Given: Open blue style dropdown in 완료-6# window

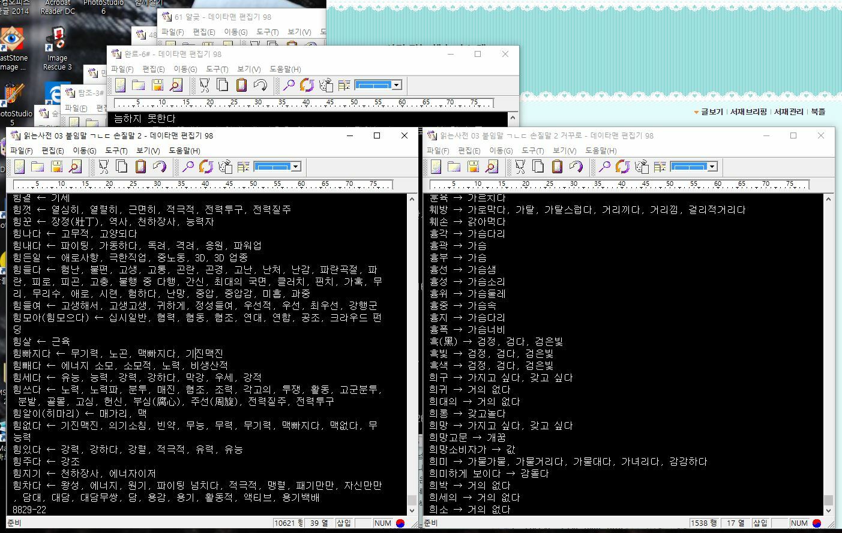Looking at the screenshot, I should pos(396,85).
